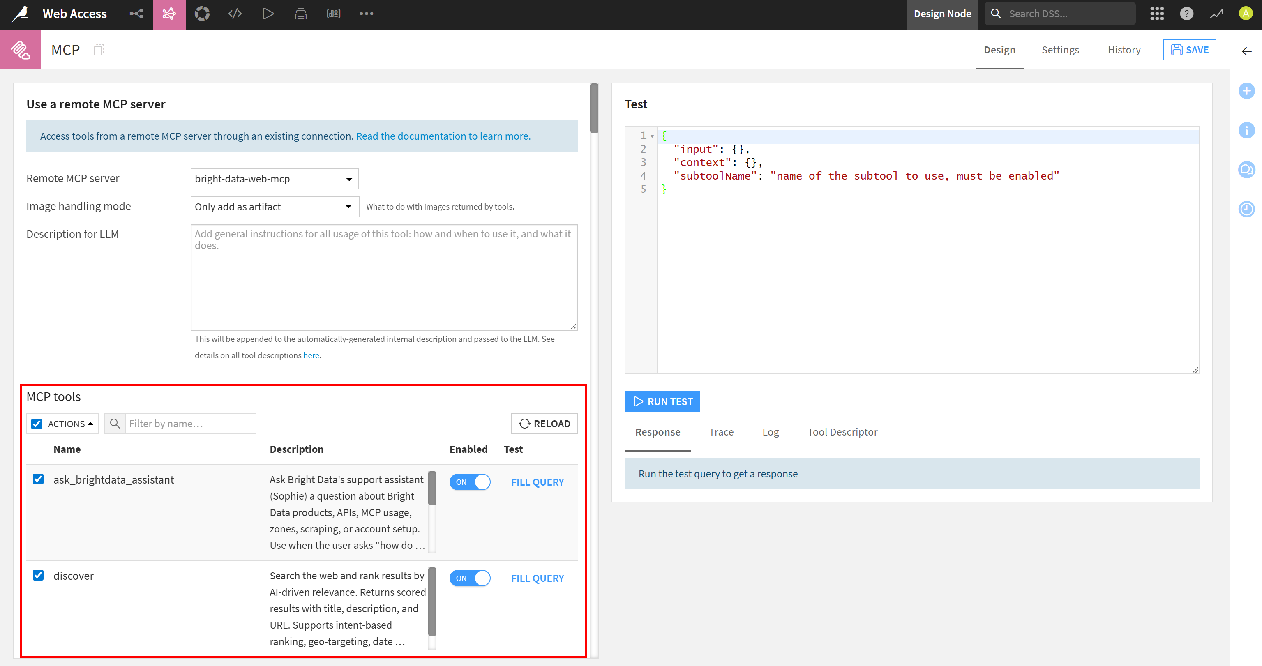
Task: Expand the ACTIONS dropdown caret
Action: tap(90, 424)
